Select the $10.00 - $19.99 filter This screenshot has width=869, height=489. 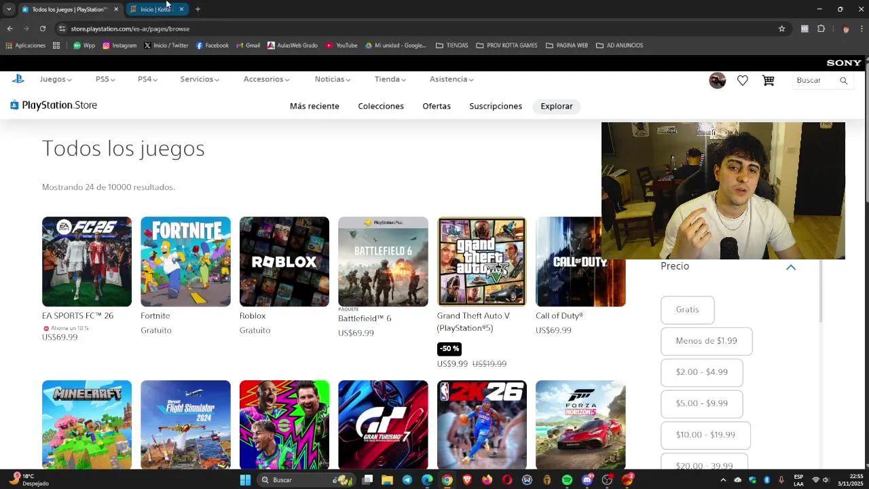click(705, 435)
